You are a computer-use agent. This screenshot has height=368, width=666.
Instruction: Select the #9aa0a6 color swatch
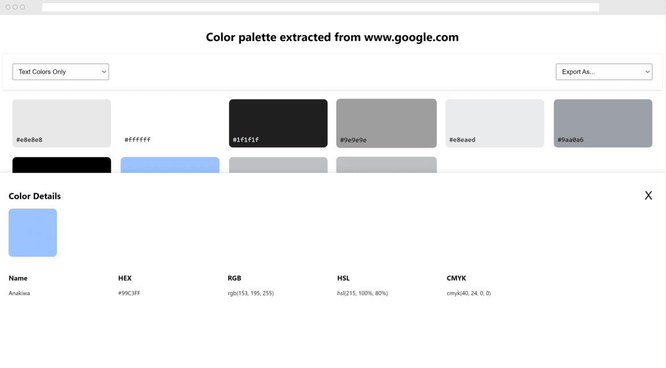click(x=603, y=123)
